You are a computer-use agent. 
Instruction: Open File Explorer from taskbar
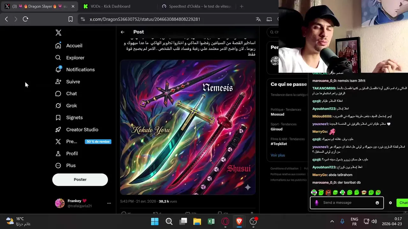(x=197, y=221)
